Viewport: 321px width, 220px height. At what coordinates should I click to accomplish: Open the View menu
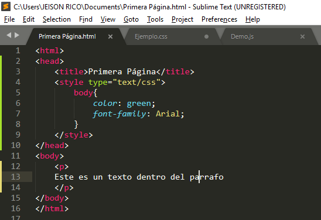(x=108, y=19)
